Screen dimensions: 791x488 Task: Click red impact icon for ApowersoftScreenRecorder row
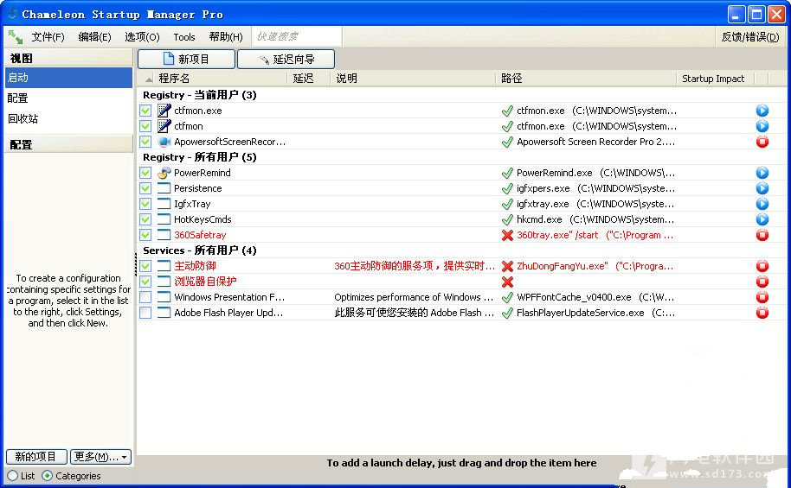(x=762, y=142)
